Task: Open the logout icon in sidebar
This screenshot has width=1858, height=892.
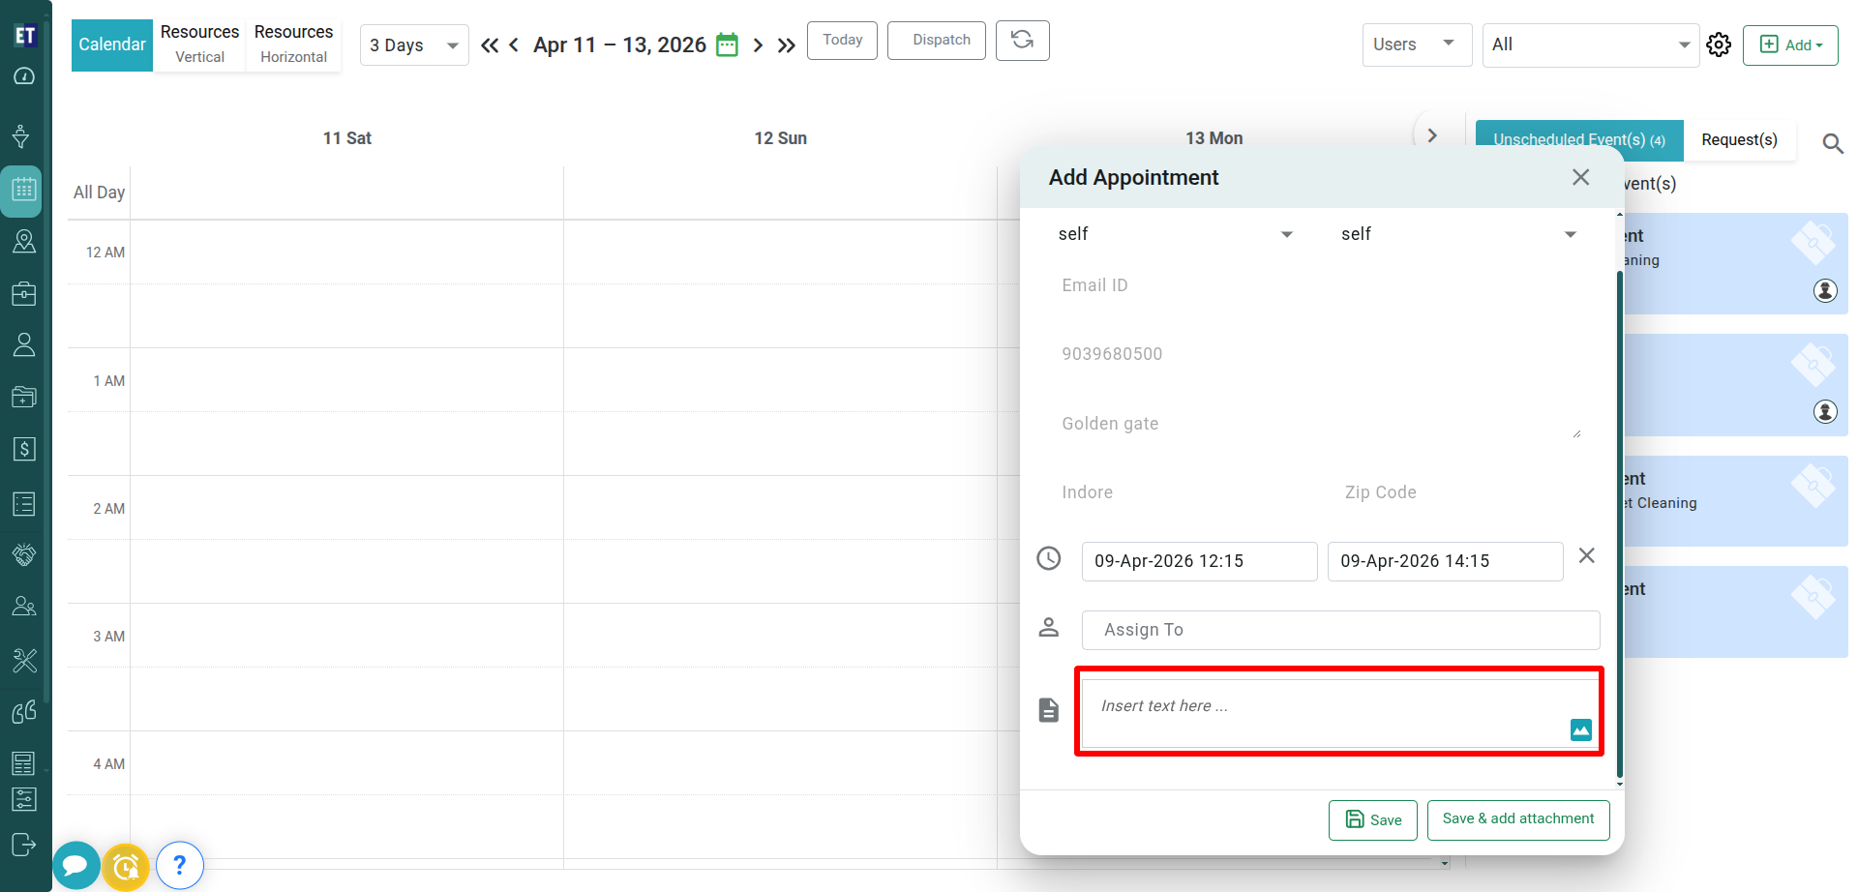Action: (24, 845)
